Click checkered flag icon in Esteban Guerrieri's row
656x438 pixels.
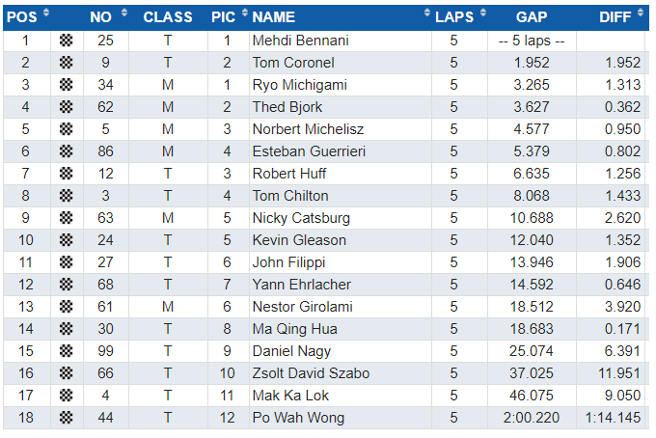66,151
